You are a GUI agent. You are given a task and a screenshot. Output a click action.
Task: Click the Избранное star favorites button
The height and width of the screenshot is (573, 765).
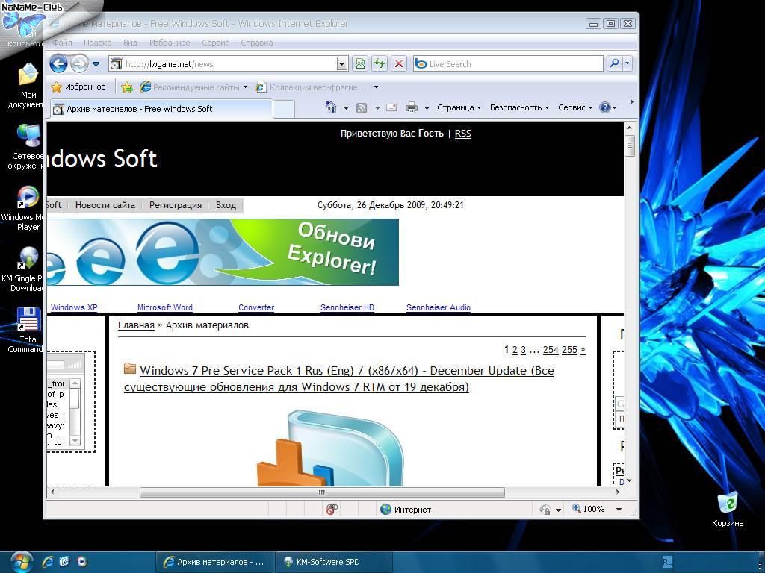78,87
